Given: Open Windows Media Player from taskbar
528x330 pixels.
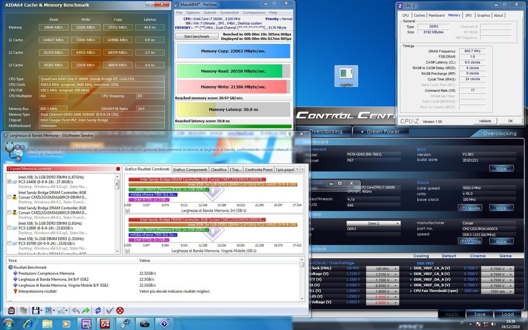Looking at the screenshot, I should coord(66,324).
